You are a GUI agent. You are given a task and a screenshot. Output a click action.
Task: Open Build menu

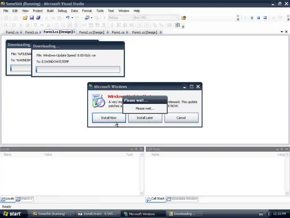[x=50, y=11]
